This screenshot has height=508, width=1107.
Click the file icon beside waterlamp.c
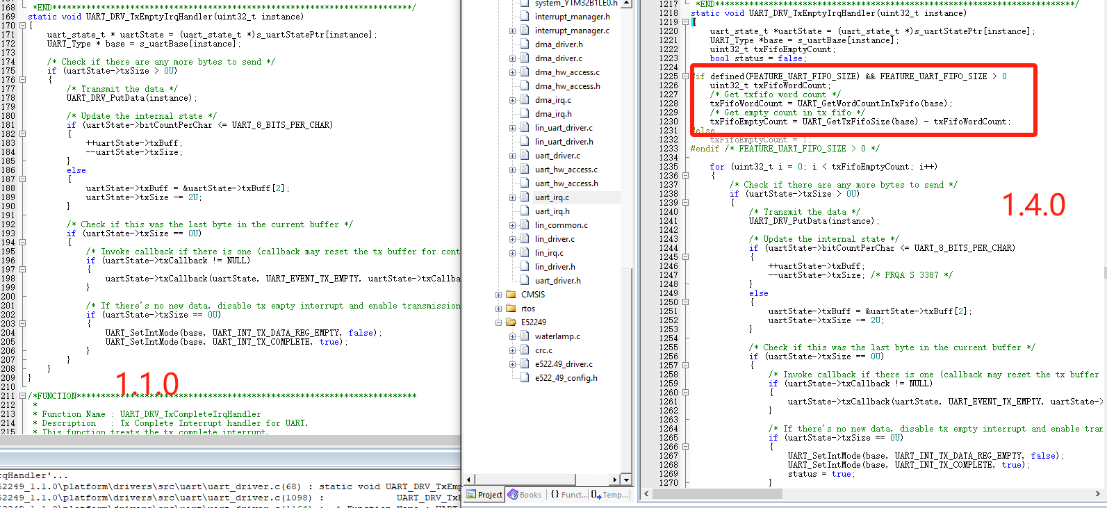[525, 336]
